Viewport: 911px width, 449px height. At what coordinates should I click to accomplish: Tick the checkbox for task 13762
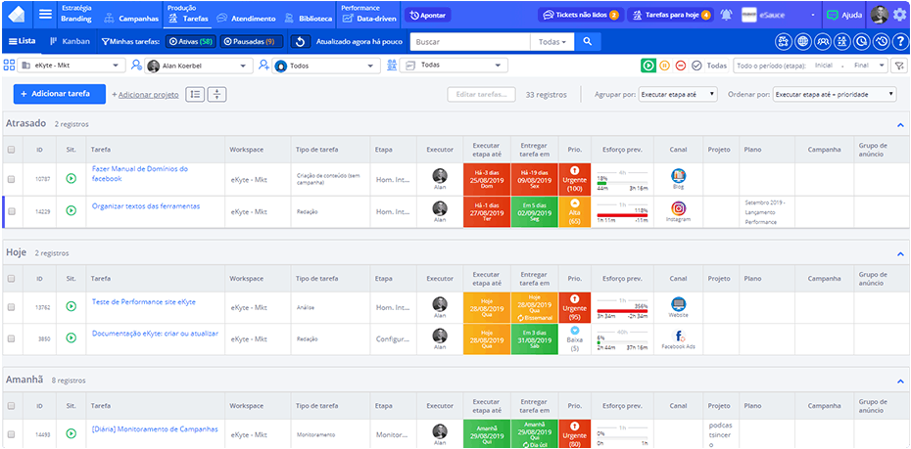(12, 307)
